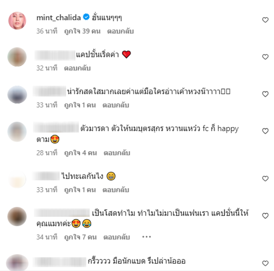
Task: Click the verified badge next to mint_chalida
Action: [86, 17]
